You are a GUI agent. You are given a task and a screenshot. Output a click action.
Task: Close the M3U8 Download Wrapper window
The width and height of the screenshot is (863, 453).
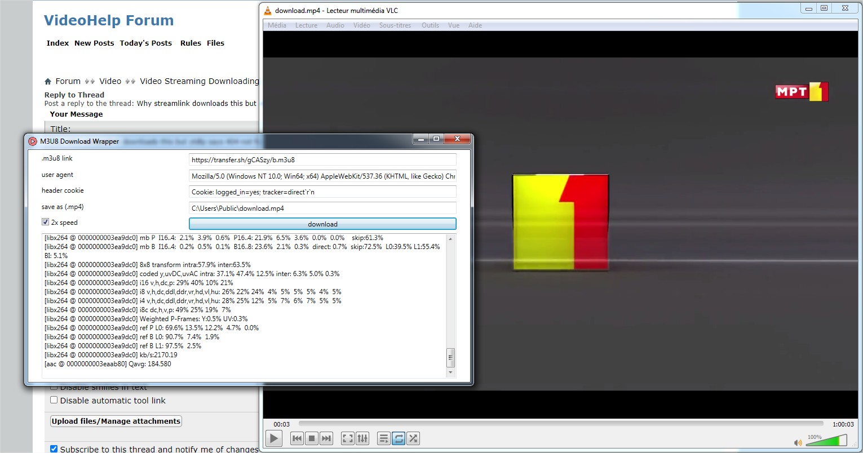[x=457, y=139]
